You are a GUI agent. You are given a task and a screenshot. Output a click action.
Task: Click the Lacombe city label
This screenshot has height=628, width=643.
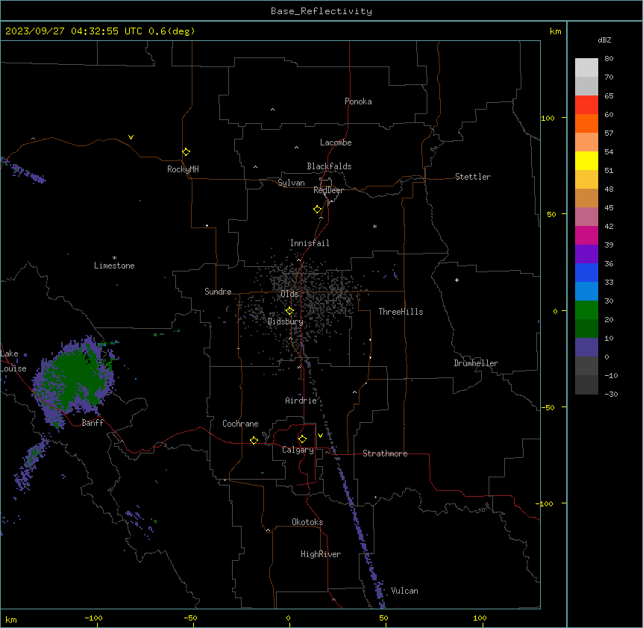pos(336,142)
